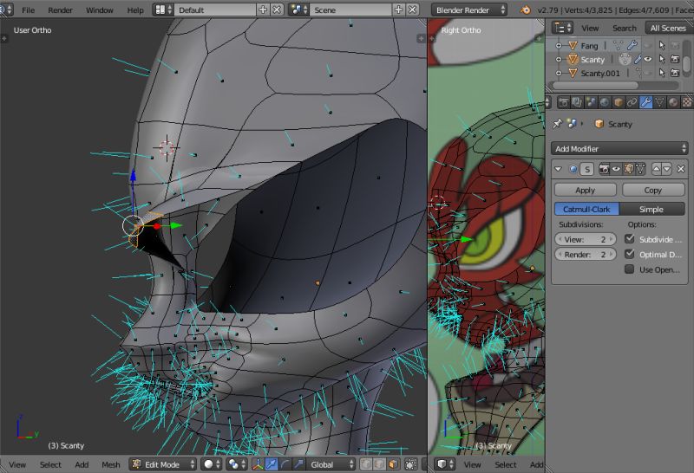
Task: Select Catmull-Clark subdivision type
Action: click(586, 209)
